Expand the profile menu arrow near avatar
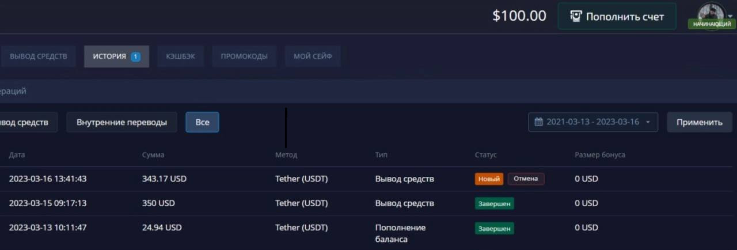The width and height of the screenshot is (737, 250). (x=731, y=16)
